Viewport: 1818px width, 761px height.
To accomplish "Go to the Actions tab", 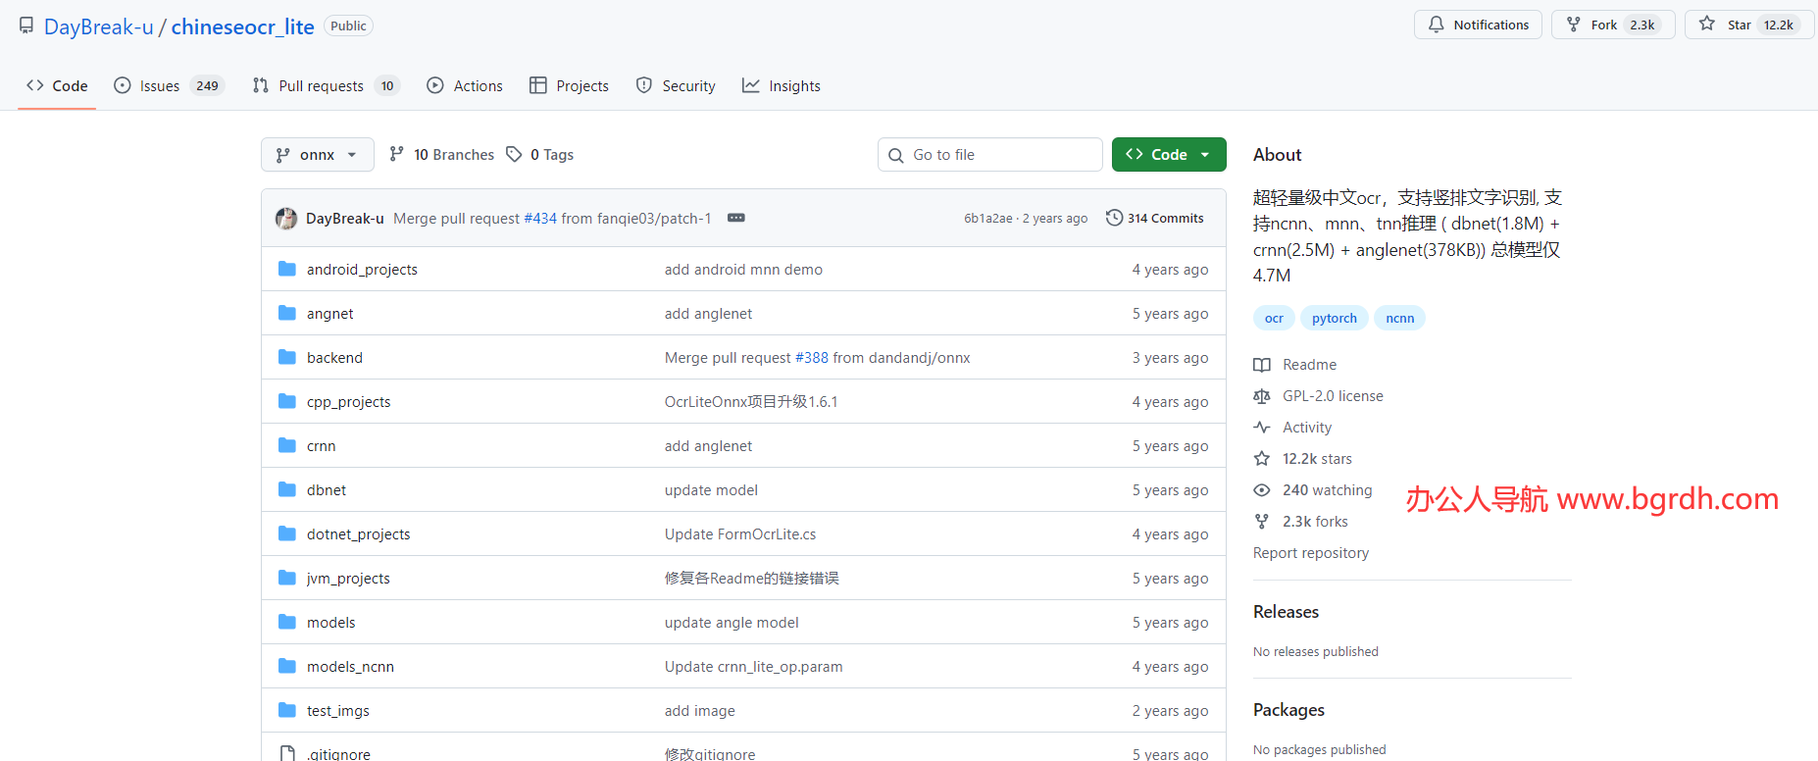I will (465, 85).
